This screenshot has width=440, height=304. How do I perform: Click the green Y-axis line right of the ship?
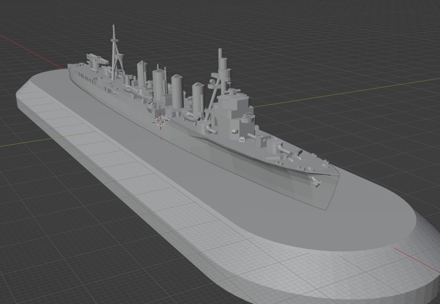(x=351, y=90)
